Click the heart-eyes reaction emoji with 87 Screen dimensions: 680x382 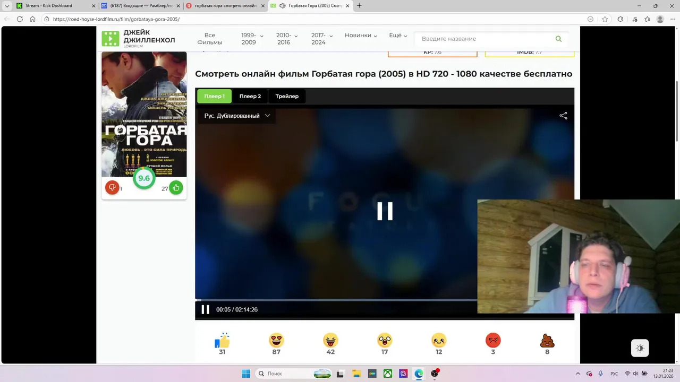(276, 340)
